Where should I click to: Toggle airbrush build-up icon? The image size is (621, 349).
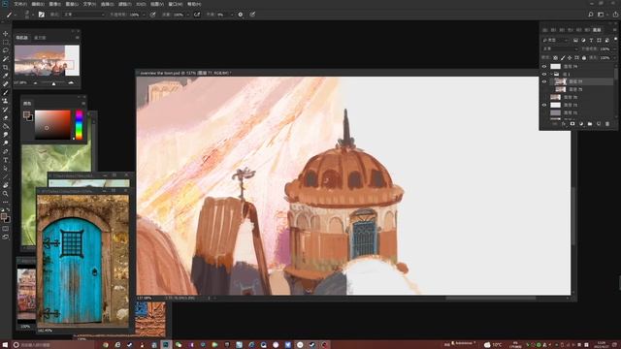click(x=197, y=15)
